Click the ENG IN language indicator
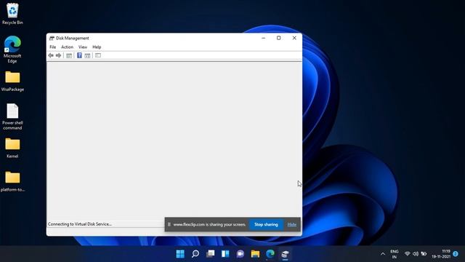 click(394, 254)
